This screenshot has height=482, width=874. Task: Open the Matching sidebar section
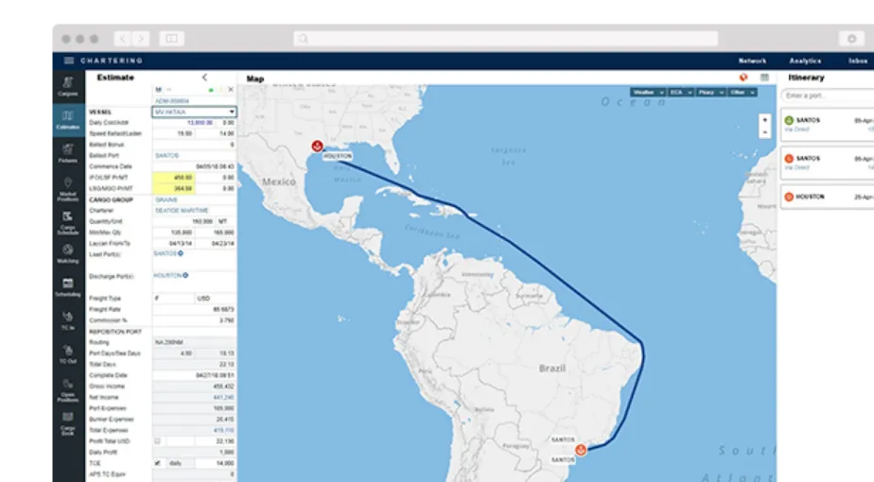68,253
